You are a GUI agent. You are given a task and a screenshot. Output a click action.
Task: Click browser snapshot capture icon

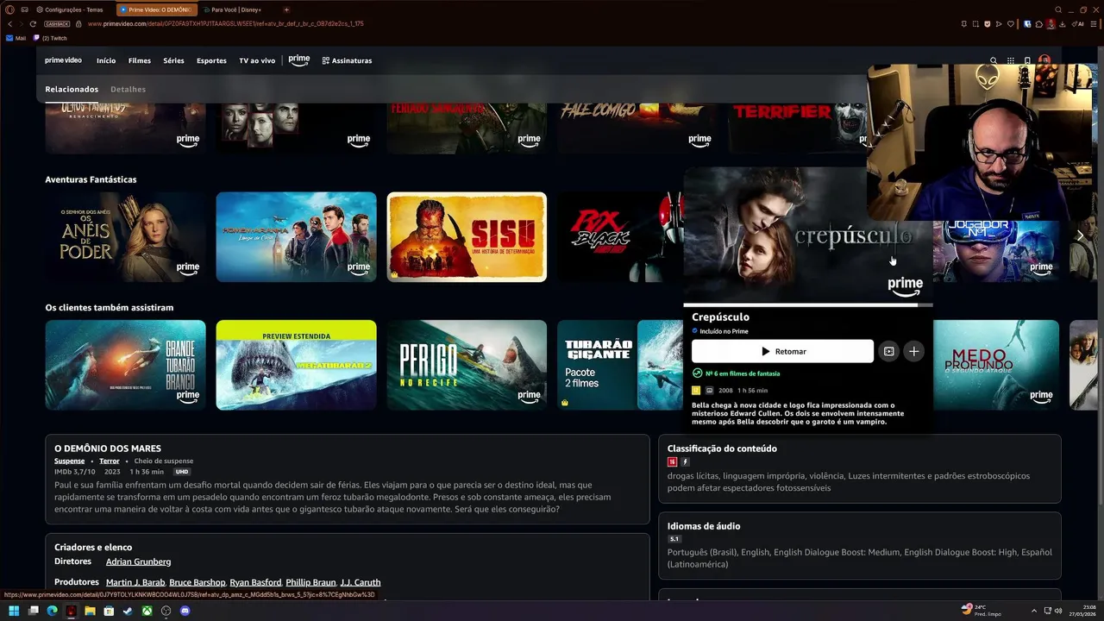coord(975,23)
